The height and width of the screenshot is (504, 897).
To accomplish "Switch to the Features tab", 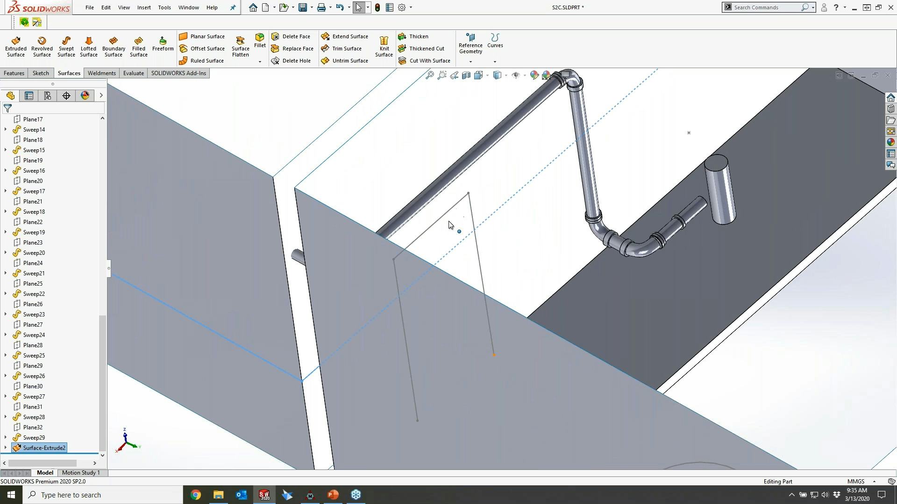I will [14, 73].
